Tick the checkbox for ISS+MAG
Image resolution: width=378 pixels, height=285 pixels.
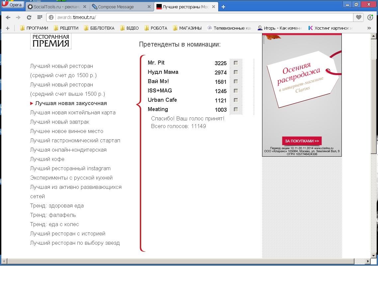236,91
